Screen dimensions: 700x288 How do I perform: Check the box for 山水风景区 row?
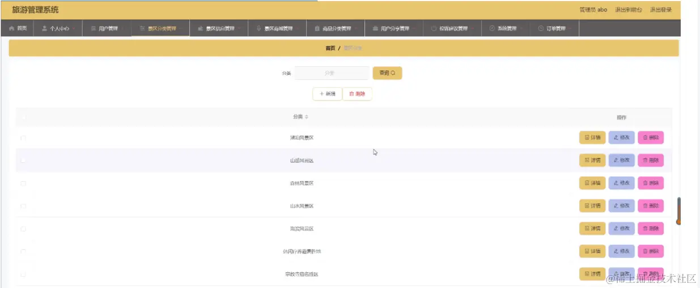(23, 206)
